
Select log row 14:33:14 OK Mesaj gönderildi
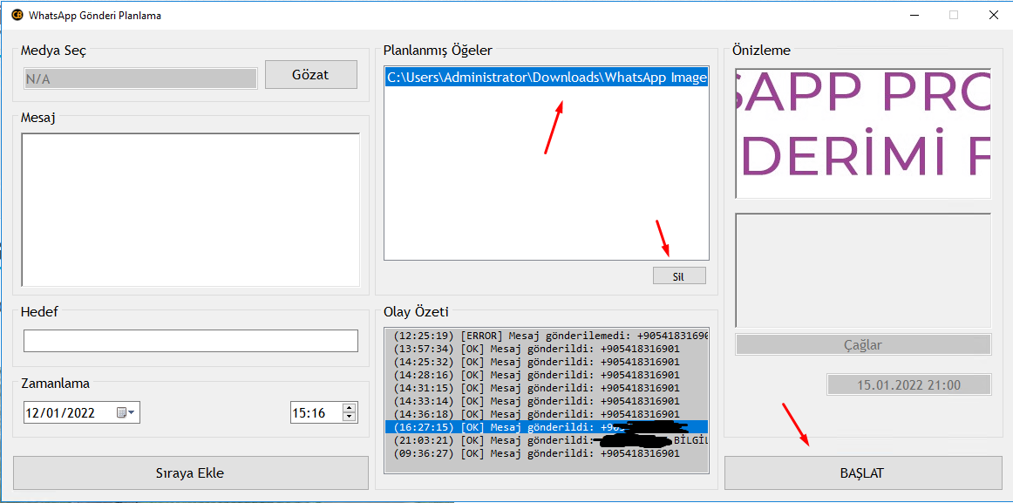(x=547, y=401)
